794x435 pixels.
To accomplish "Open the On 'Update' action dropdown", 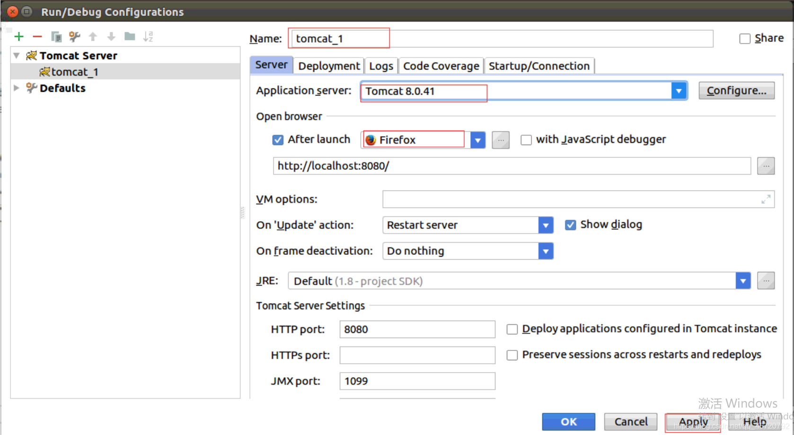I will click(x=546, y=225).
